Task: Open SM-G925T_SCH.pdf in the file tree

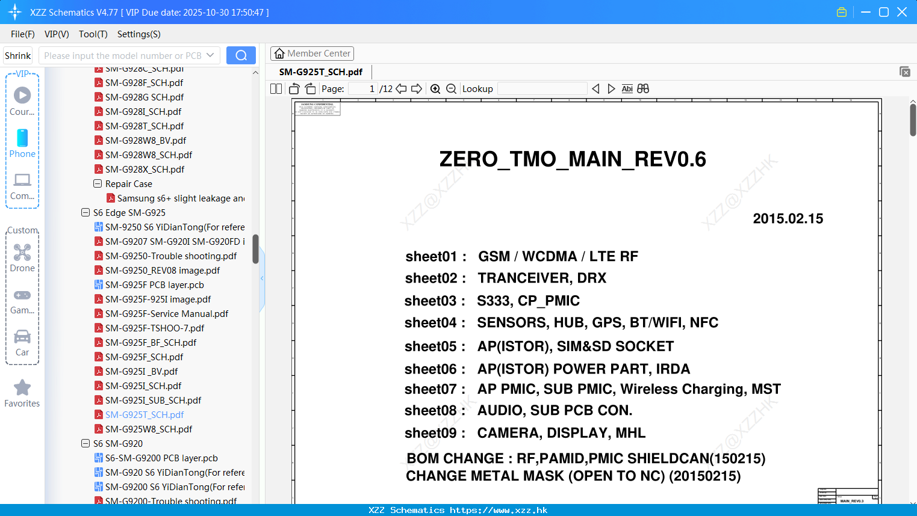Action: (x=145, y=414)
